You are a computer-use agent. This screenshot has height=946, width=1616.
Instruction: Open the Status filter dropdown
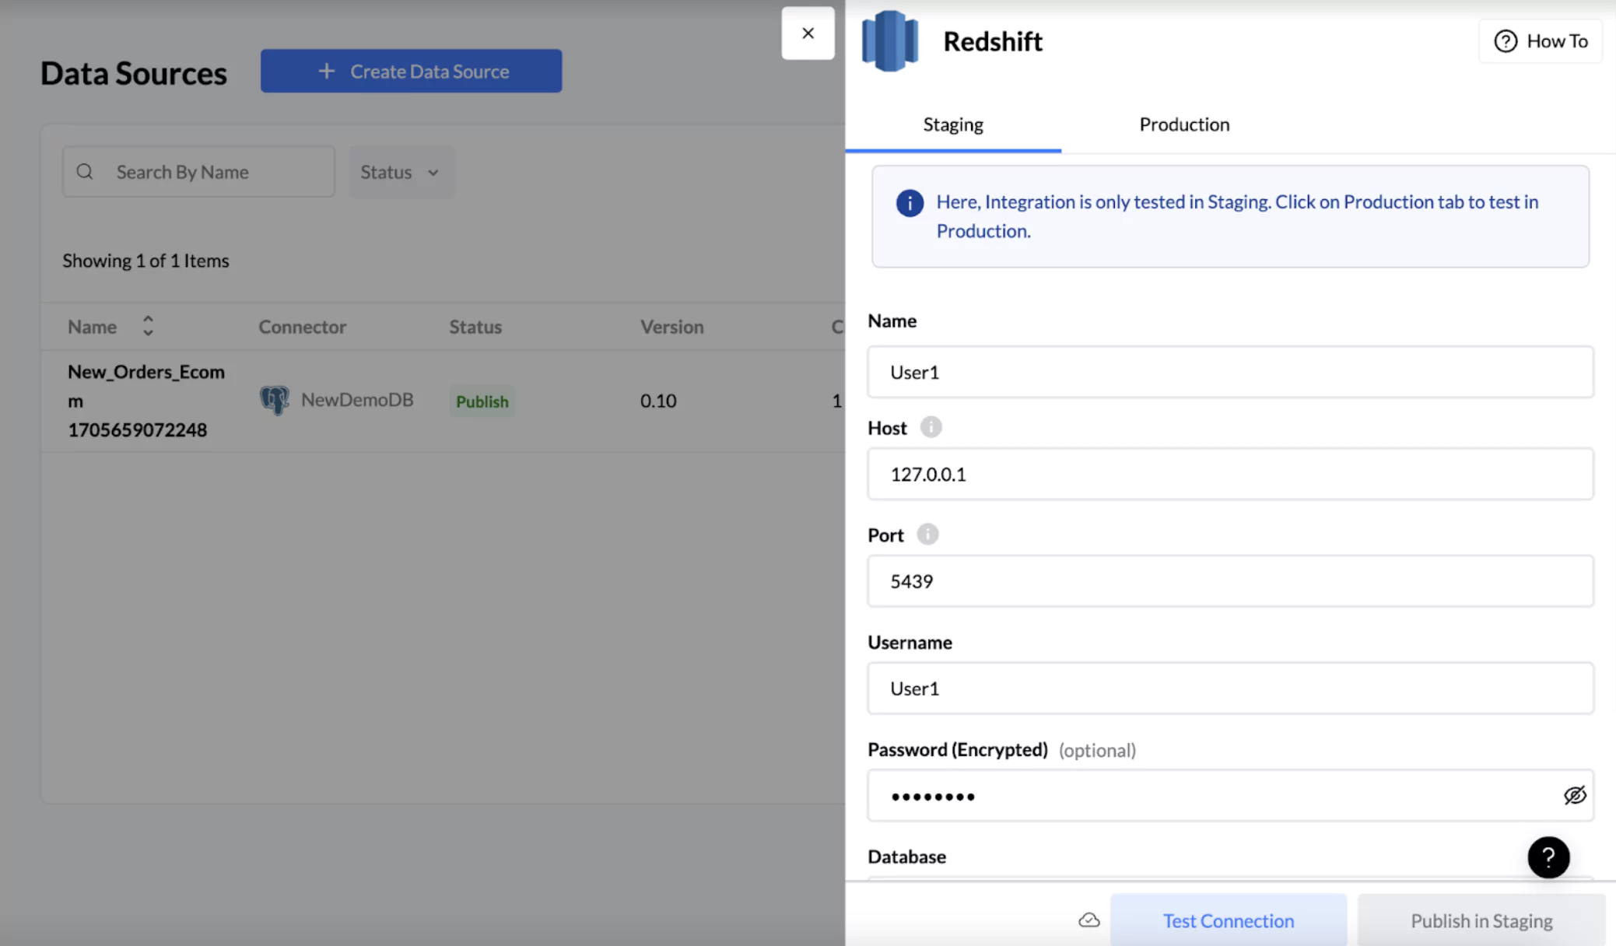tap(400, 172)
